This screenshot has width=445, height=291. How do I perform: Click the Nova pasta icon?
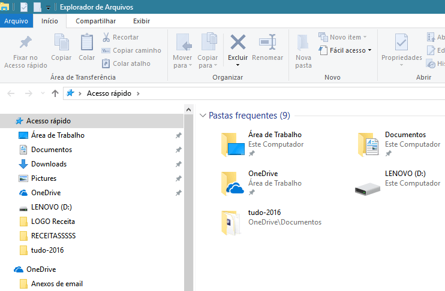[x=303, y=43]
